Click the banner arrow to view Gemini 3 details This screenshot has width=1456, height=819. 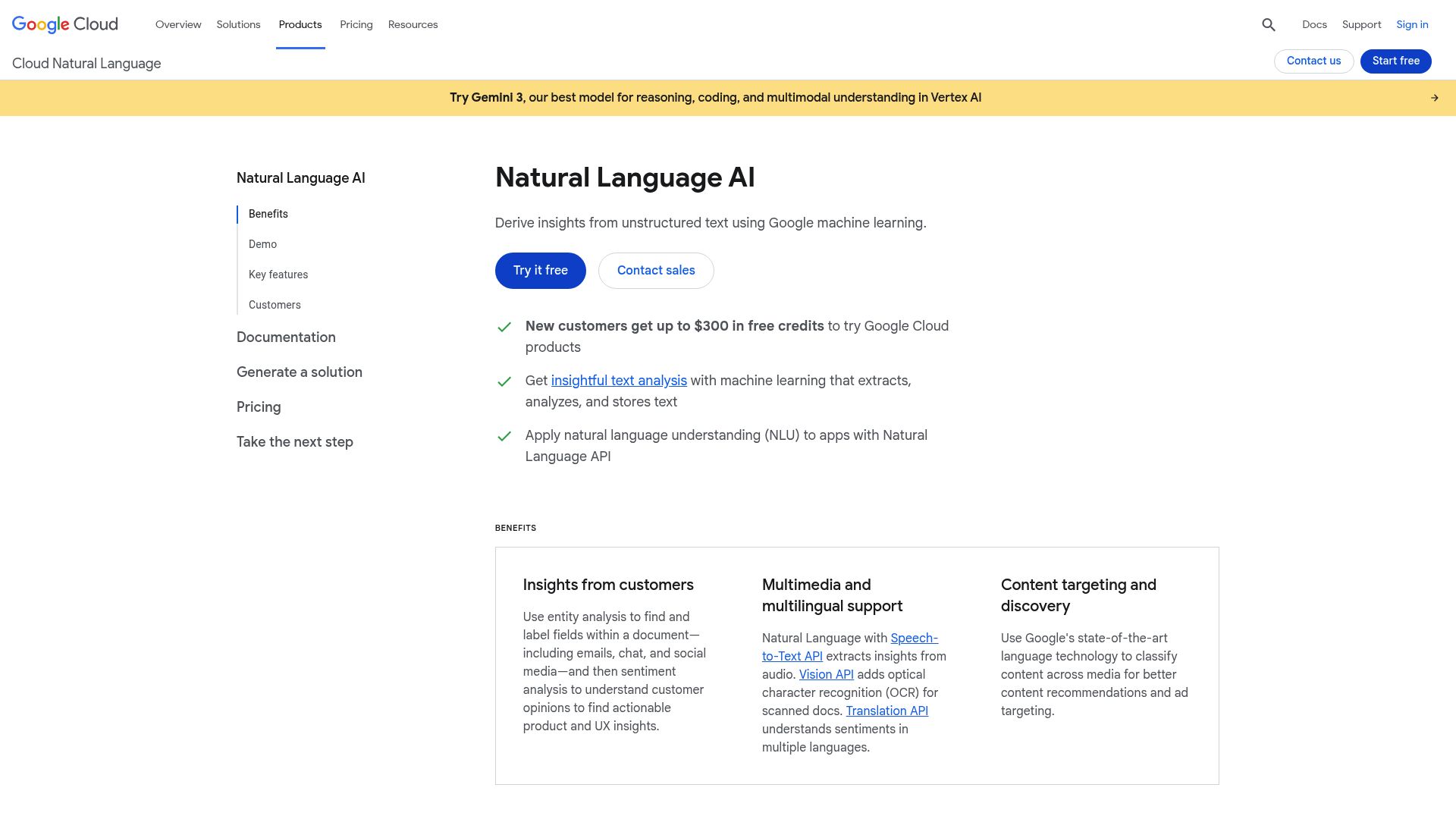click(x=1434, y=97)
